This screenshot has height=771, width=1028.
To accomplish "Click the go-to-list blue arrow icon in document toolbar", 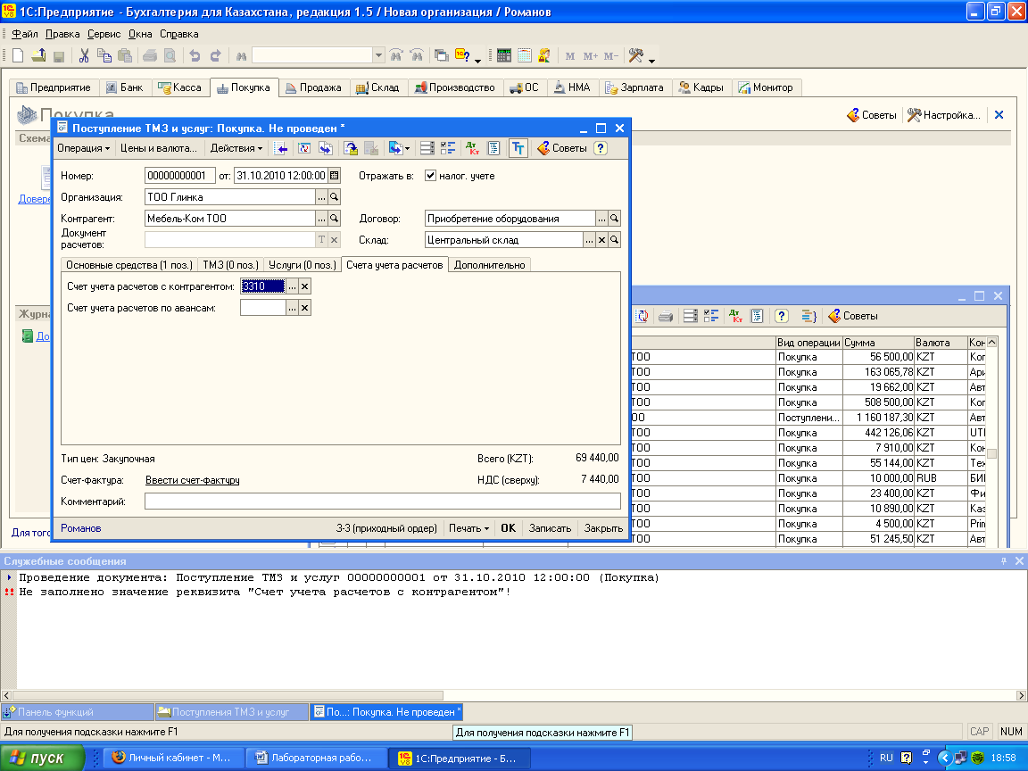I will [280, 148].
